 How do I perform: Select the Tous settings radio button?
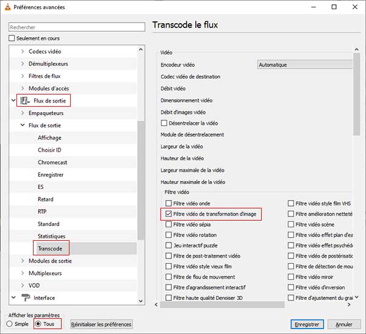tap(38, 324)
